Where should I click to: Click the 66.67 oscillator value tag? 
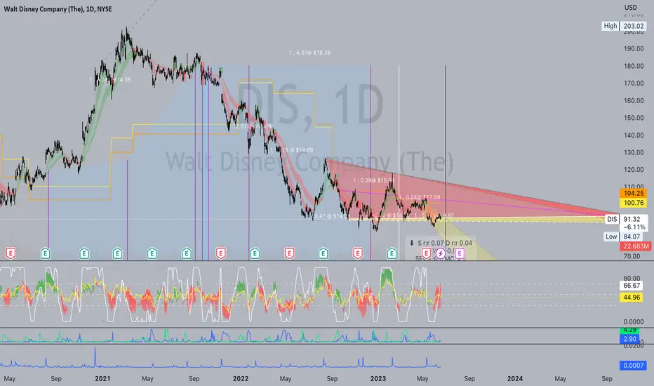[632, 286]
